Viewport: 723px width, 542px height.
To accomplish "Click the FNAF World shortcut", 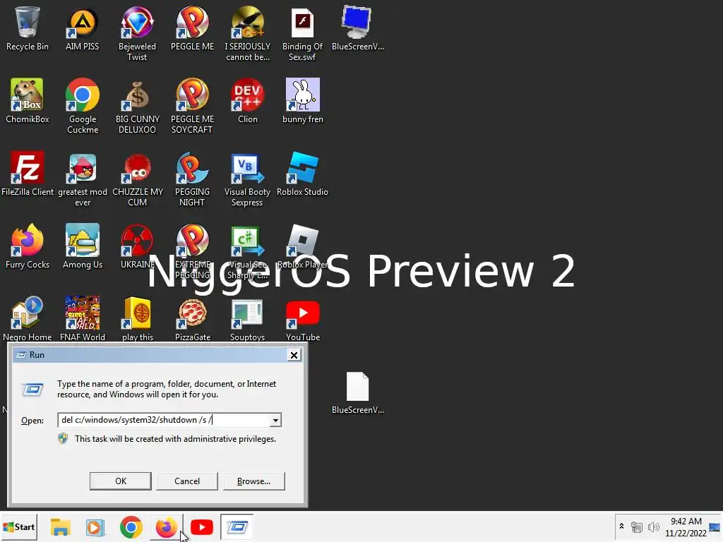I will point(83,319).
